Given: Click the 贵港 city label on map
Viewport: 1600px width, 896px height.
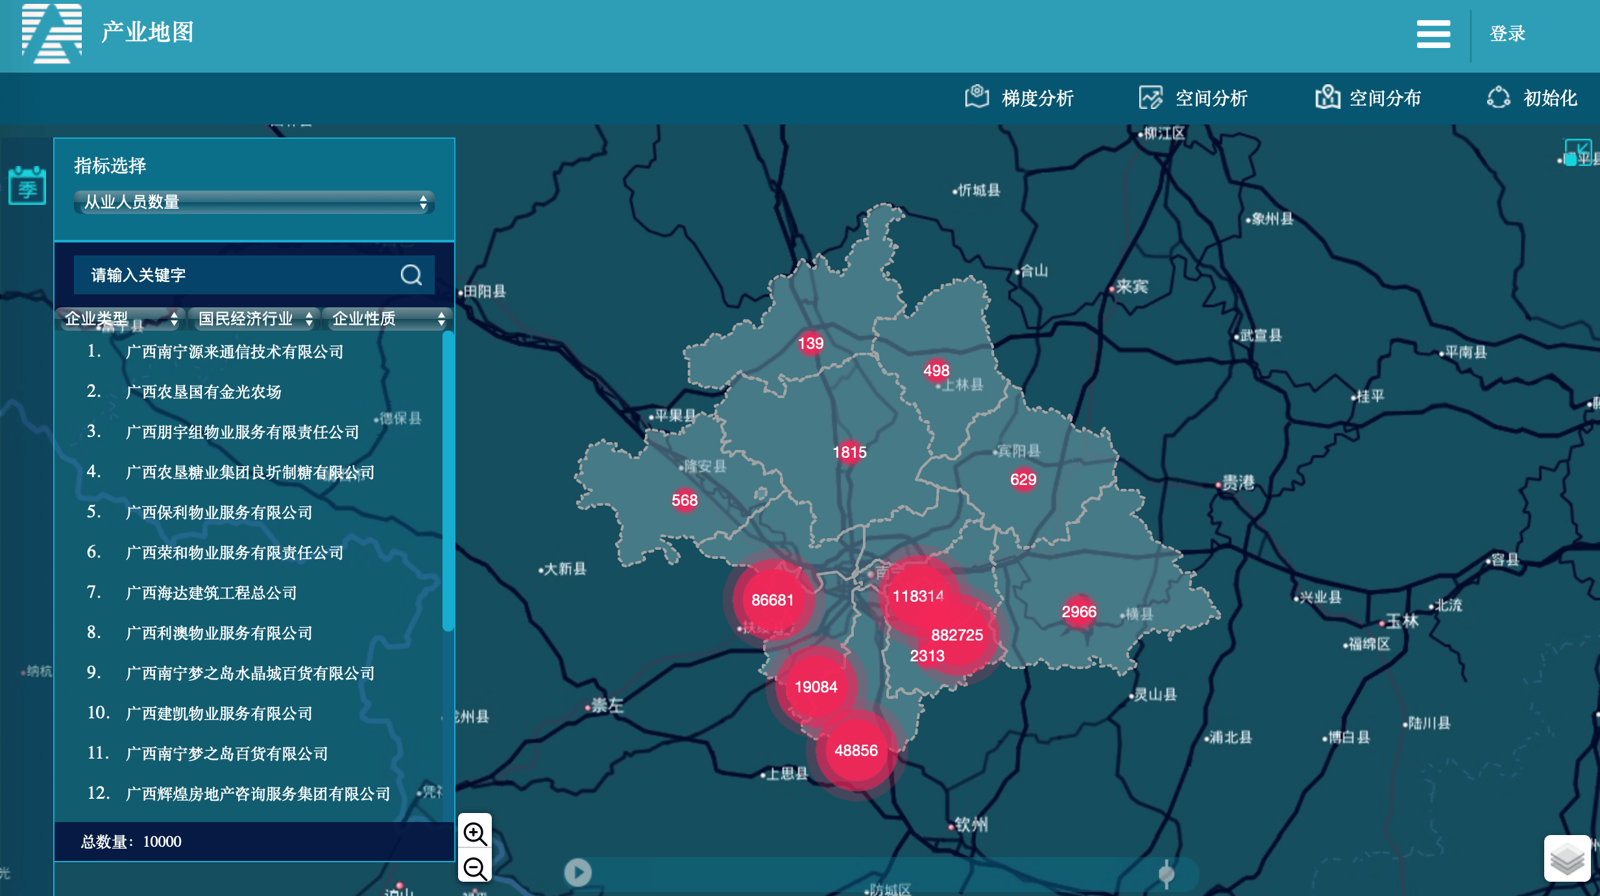Looking at the screenshot, I should pos(1237,482).
